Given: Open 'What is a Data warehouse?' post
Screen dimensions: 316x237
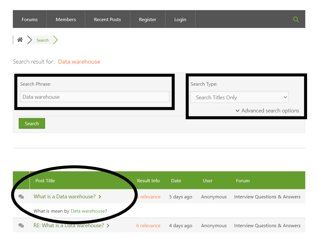Looking at the screenshot, I should 64,196.
